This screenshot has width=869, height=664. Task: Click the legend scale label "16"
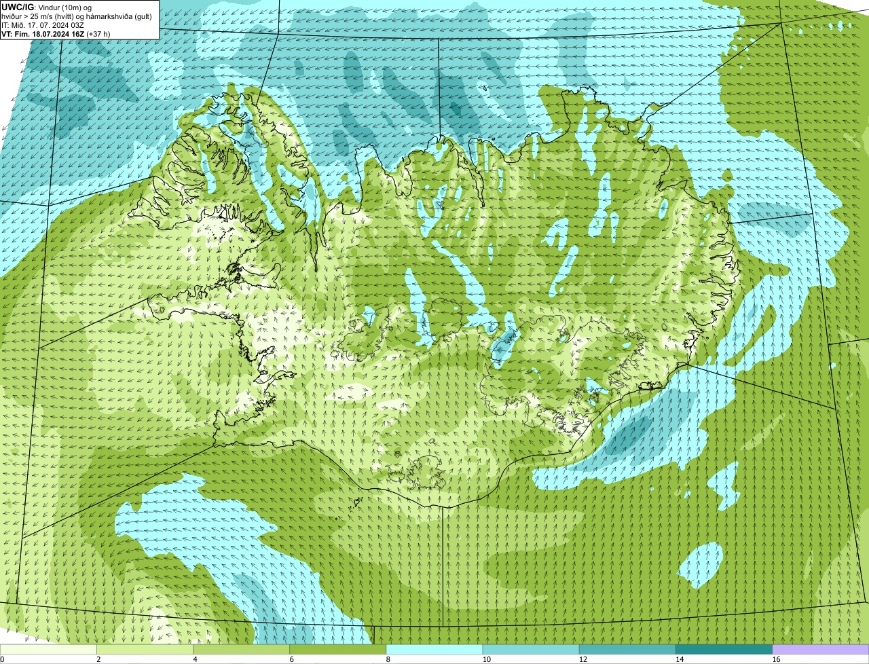[x=776, y=659]
